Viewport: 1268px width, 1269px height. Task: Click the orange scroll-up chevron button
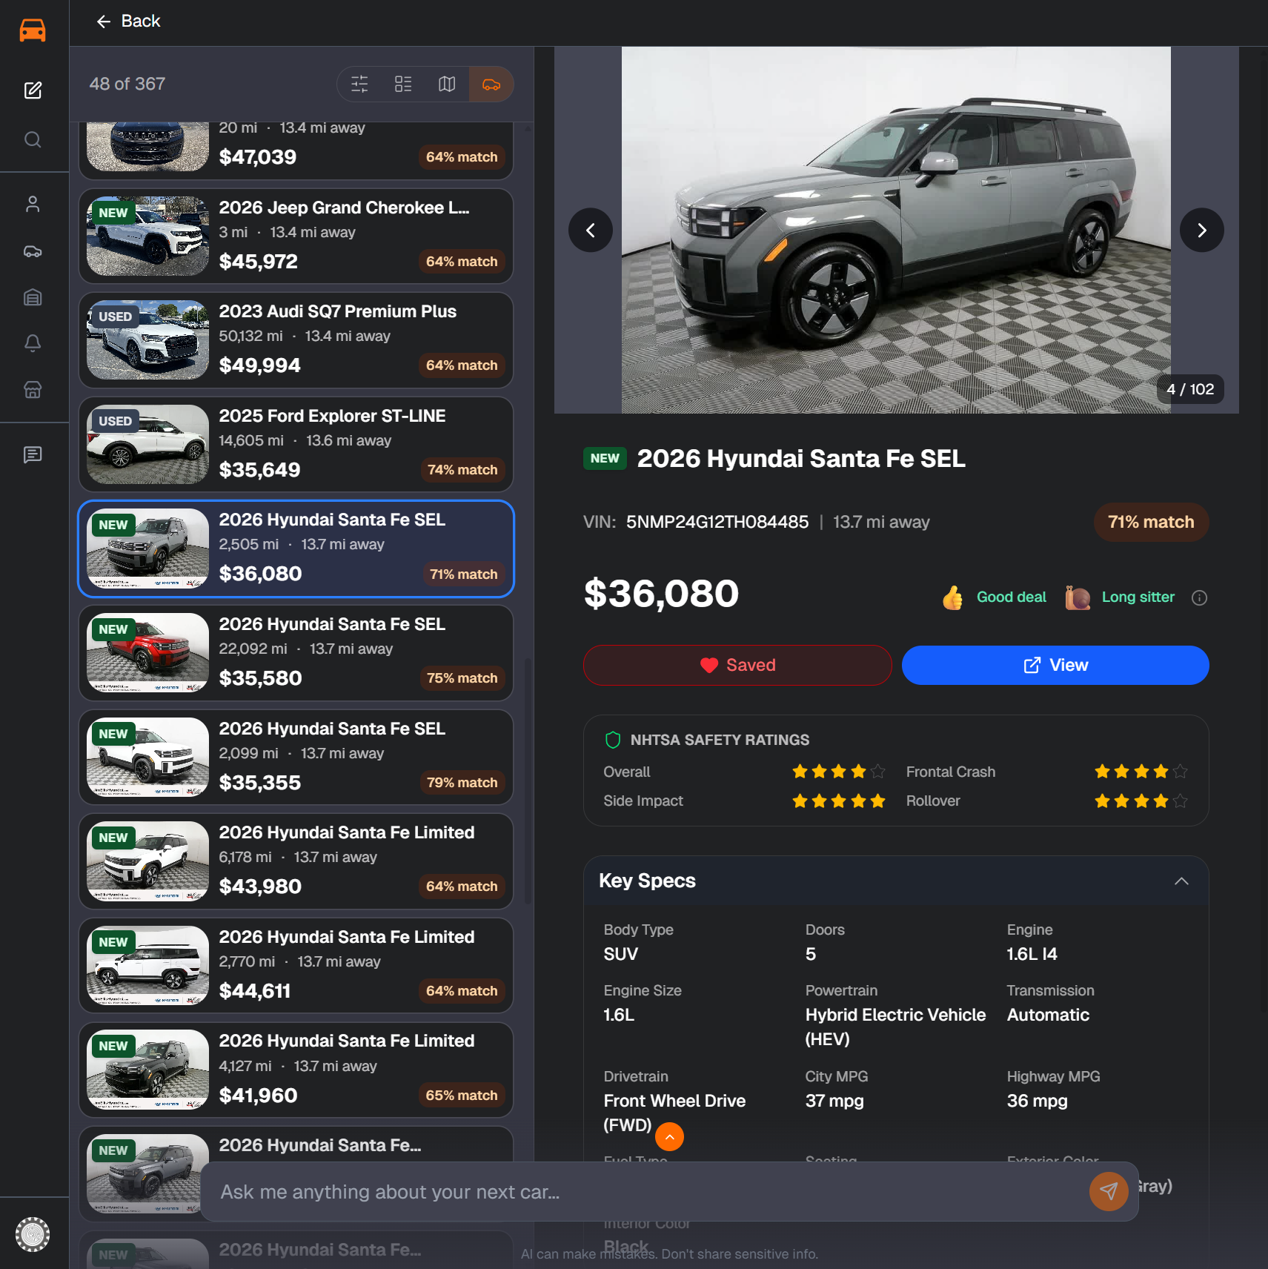pos(669,1137)
